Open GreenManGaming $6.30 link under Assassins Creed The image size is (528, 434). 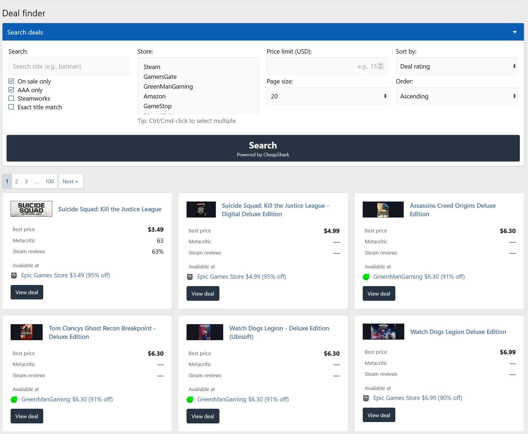coord(419,277)
